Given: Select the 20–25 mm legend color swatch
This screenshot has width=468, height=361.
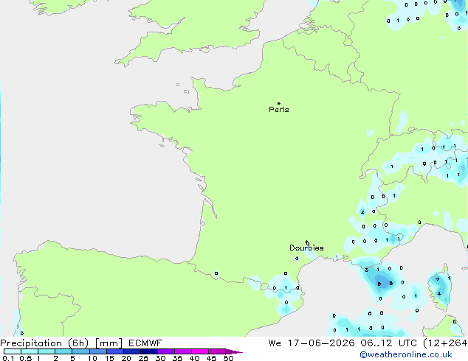Looking at the screenshot, I should click(131, 351).
